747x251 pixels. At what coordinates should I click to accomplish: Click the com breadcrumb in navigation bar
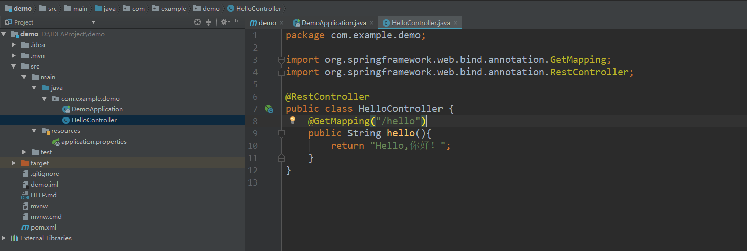[x=134, y=8]
